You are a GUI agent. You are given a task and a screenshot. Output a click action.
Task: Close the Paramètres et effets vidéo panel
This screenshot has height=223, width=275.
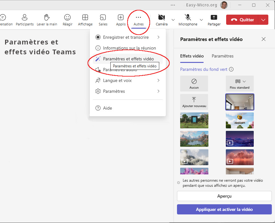tap(264, 39)
